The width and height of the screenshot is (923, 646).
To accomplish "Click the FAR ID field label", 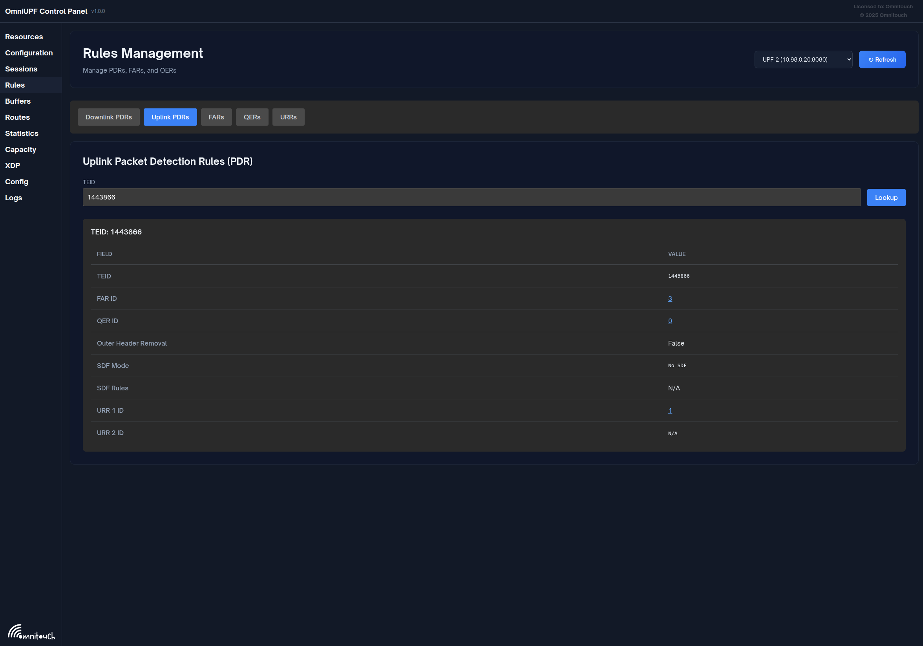I will click(107, 298).
